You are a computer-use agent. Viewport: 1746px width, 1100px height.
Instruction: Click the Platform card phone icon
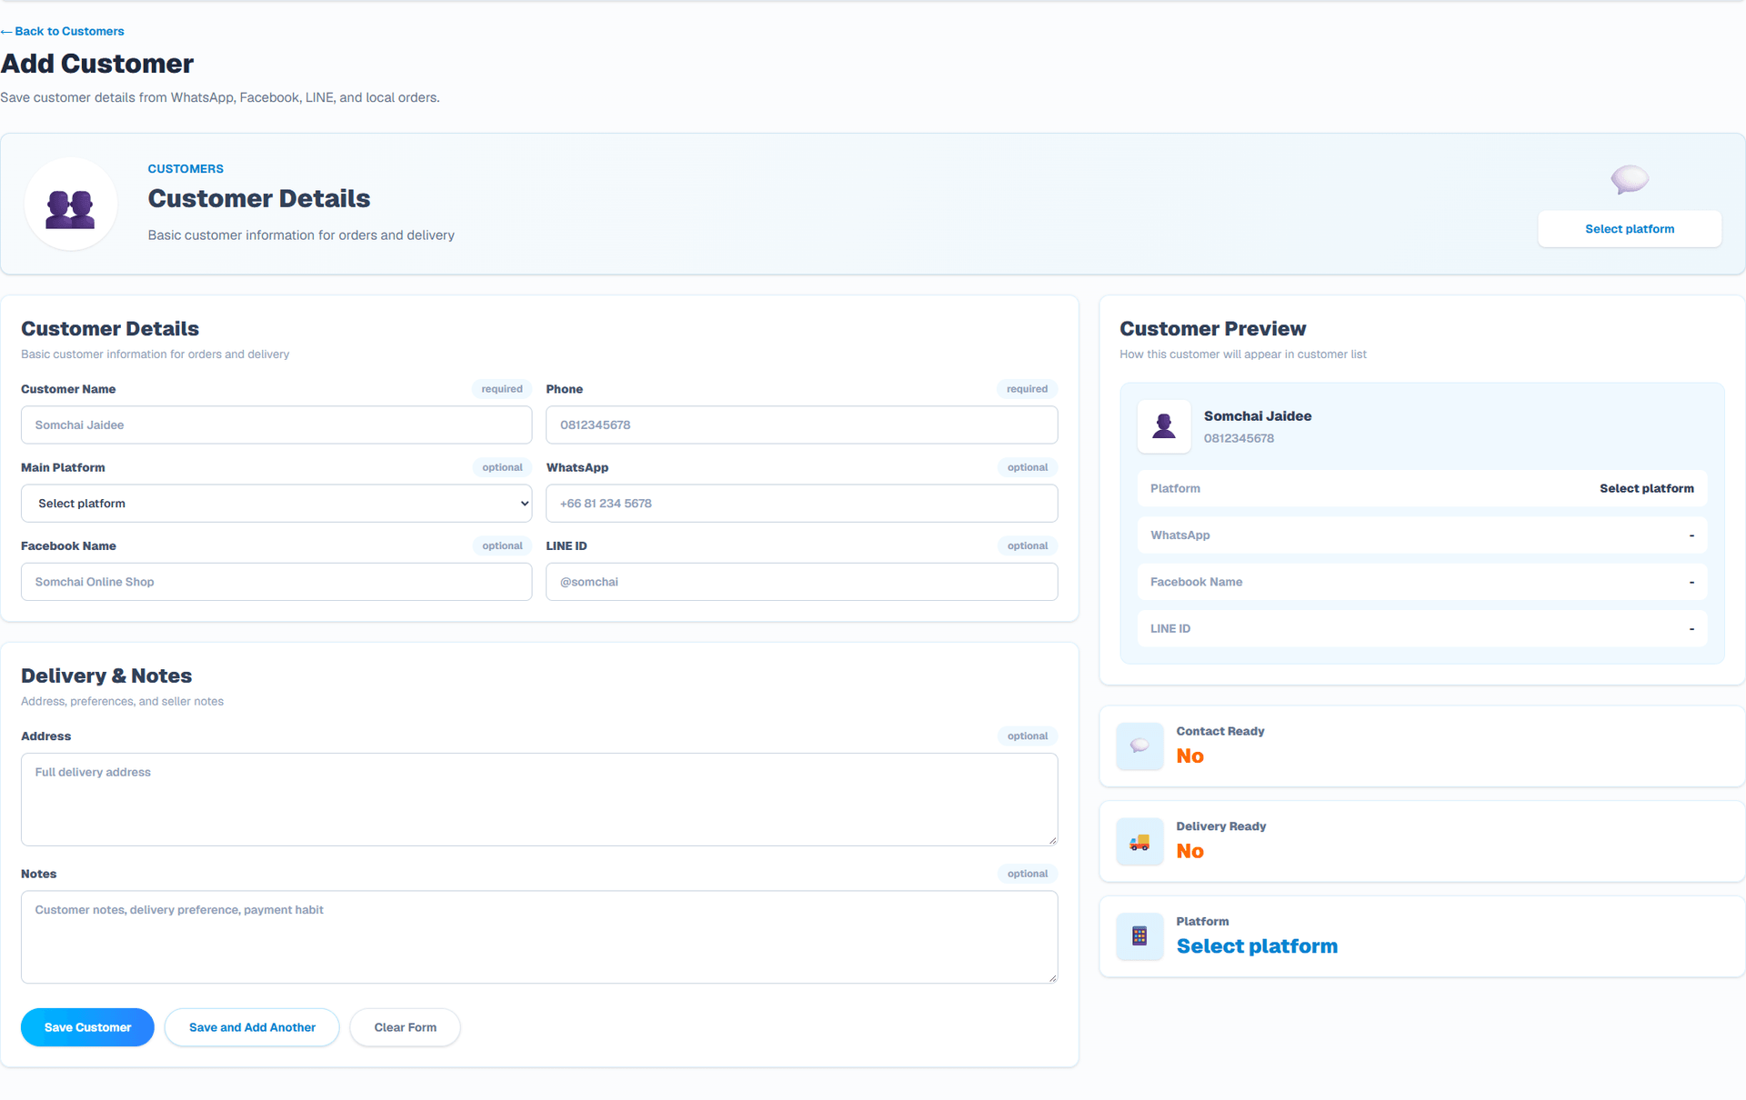pos(1139,936)
